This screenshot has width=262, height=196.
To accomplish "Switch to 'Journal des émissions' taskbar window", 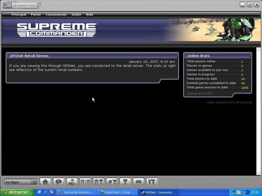I will [76, 192].
